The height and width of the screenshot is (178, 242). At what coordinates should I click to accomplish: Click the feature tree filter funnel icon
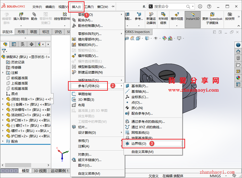coord(4,50)
